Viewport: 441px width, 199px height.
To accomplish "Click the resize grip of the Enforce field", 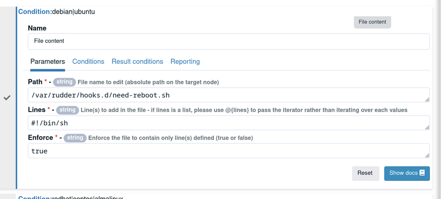I will tap(427, 155).
